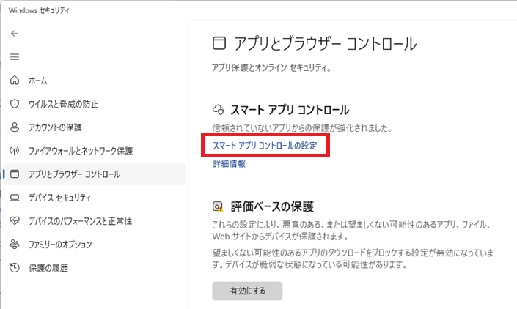Open アカウントの保護 page

55,127
